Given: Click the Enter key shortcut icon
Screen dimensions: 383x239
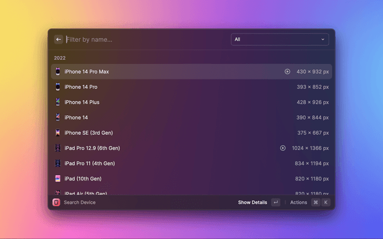Looking at the screenshot, I should 275,203.
